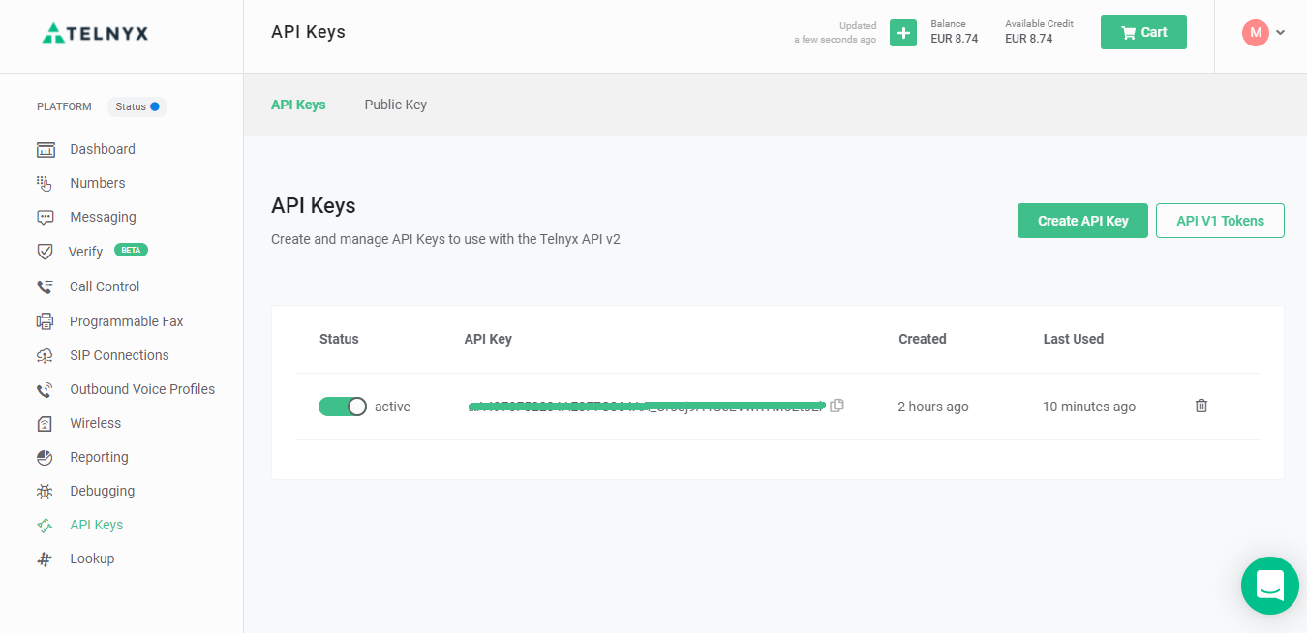This screenshot has width=1307, height=633.
Task: Click the Wireless SIM icon
Action: click(45, 423)
